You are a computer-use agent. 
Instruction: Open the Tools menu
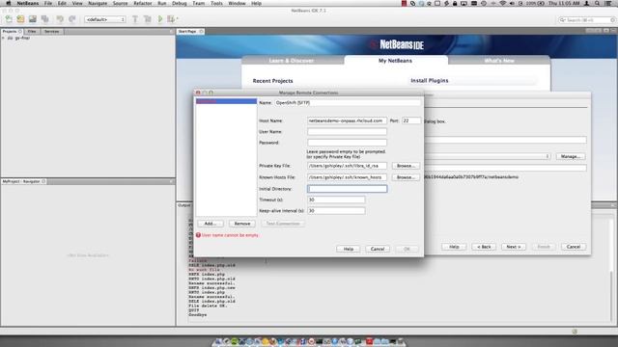click(216, 3)
